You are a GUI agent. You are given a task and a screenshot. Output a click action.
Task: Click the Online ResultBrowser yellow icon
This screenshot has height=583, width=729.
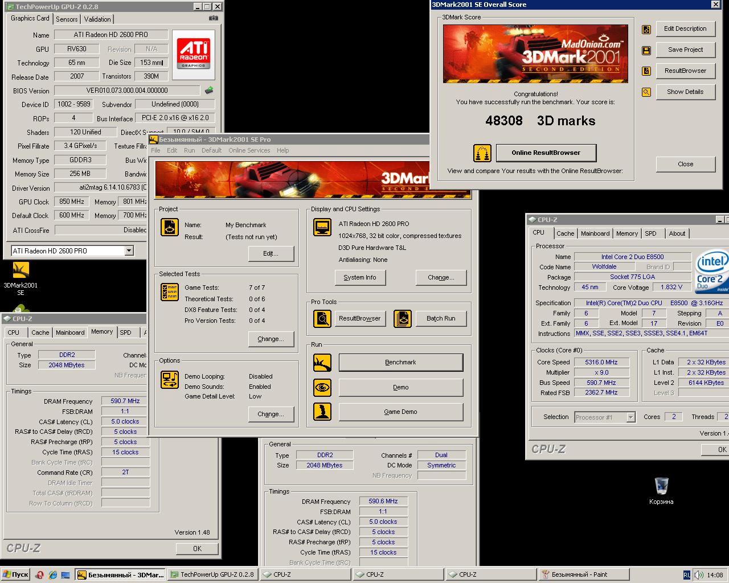(x=482, y=153)
